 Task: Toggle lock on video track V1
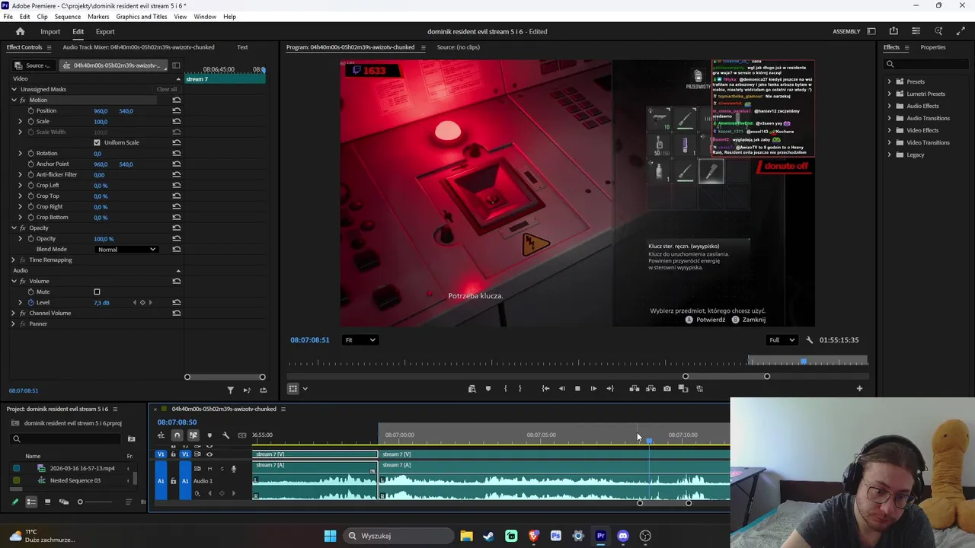(173, 454)
